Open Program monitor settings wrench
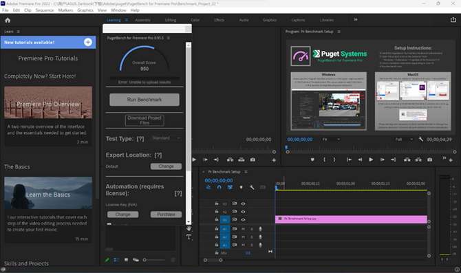The image size is (461, 273). tap(421, 140)
